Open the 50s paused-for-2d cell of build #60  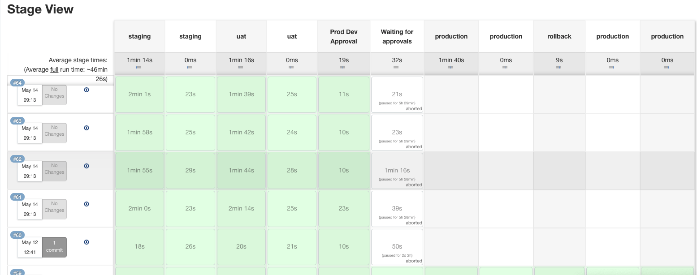(x=397, y=247)
